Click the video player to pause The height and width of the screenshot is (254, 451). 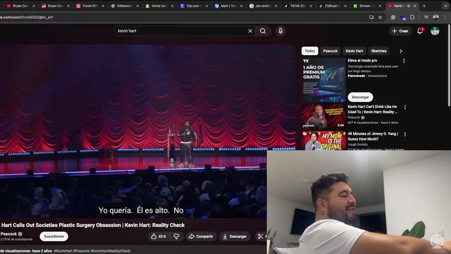[x=148, y=131]
